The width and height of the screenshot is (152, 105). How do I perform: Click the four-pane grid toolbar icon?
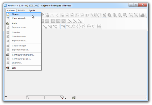pyautogui.click(x=47, y=21)
